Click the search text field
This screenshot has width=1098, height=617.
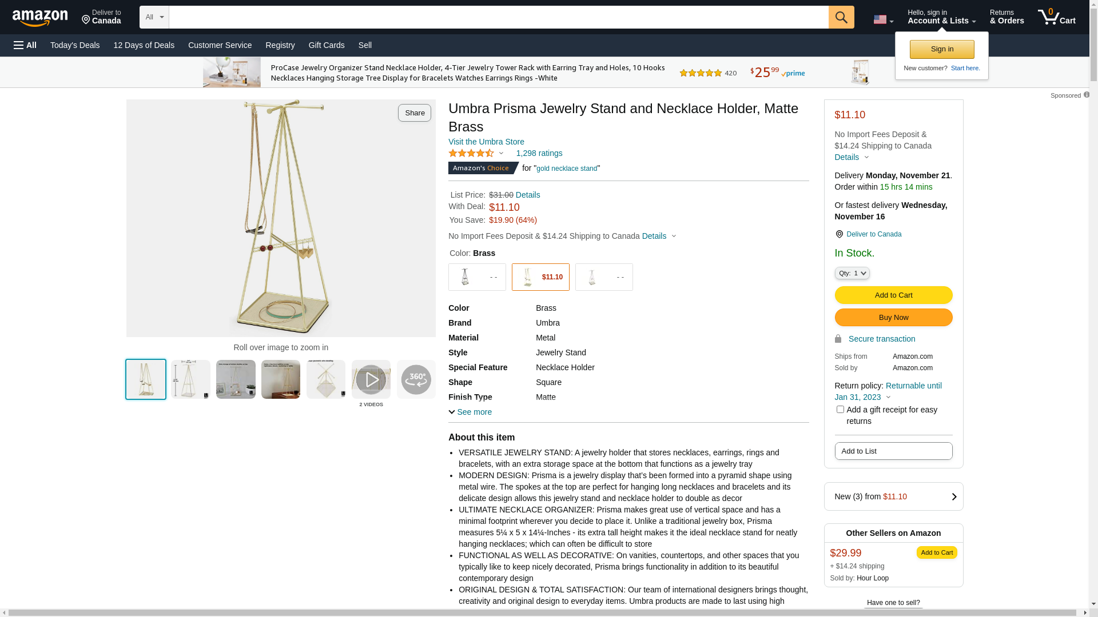pyautogui.click(x=498, y=17)
